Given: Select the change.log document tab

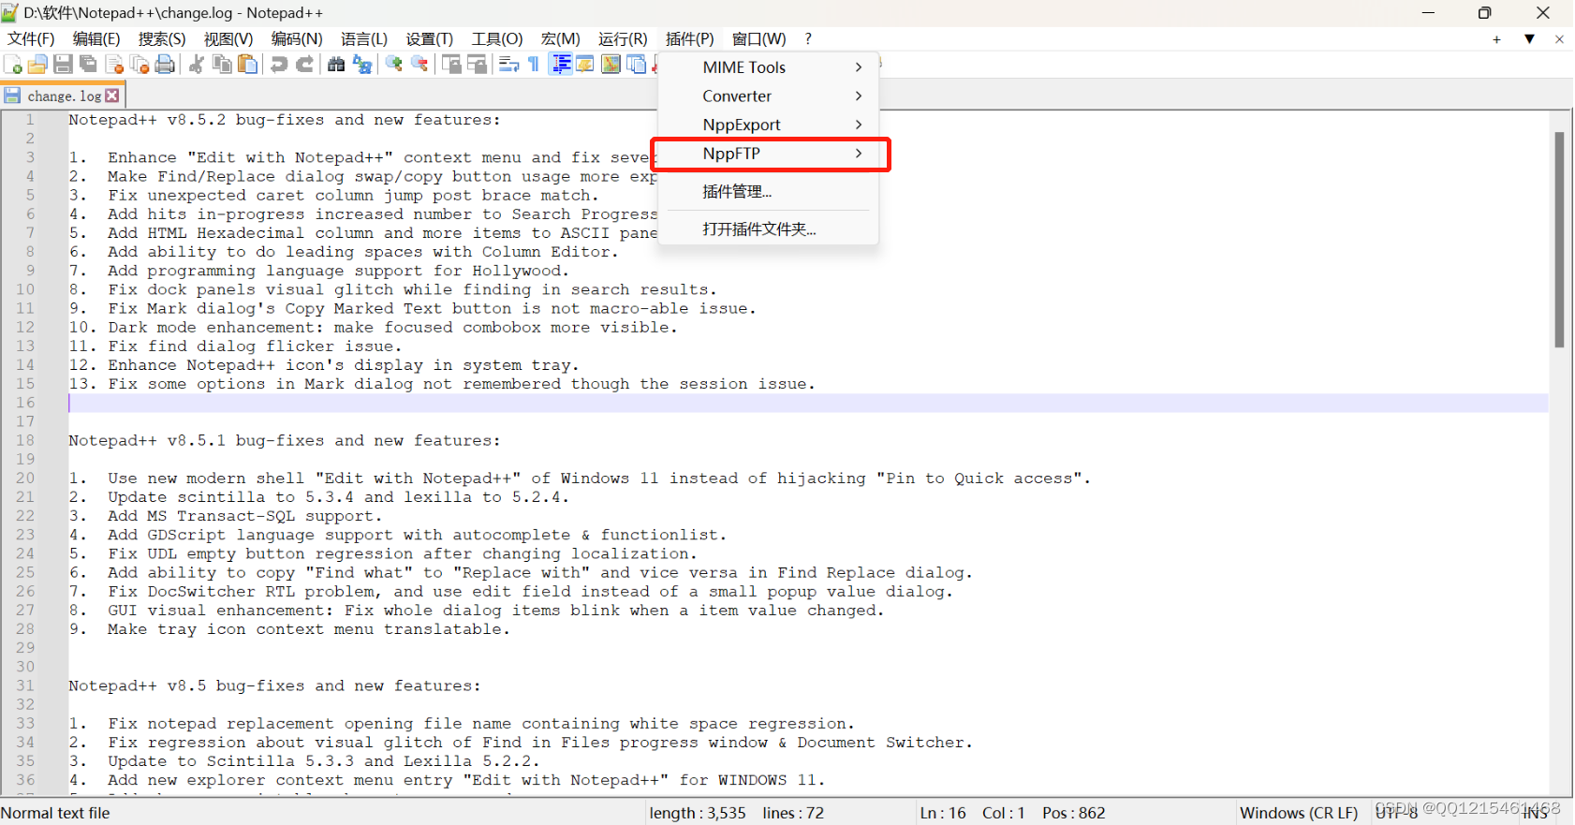Looking at the screenshot, I should (64, 96).
